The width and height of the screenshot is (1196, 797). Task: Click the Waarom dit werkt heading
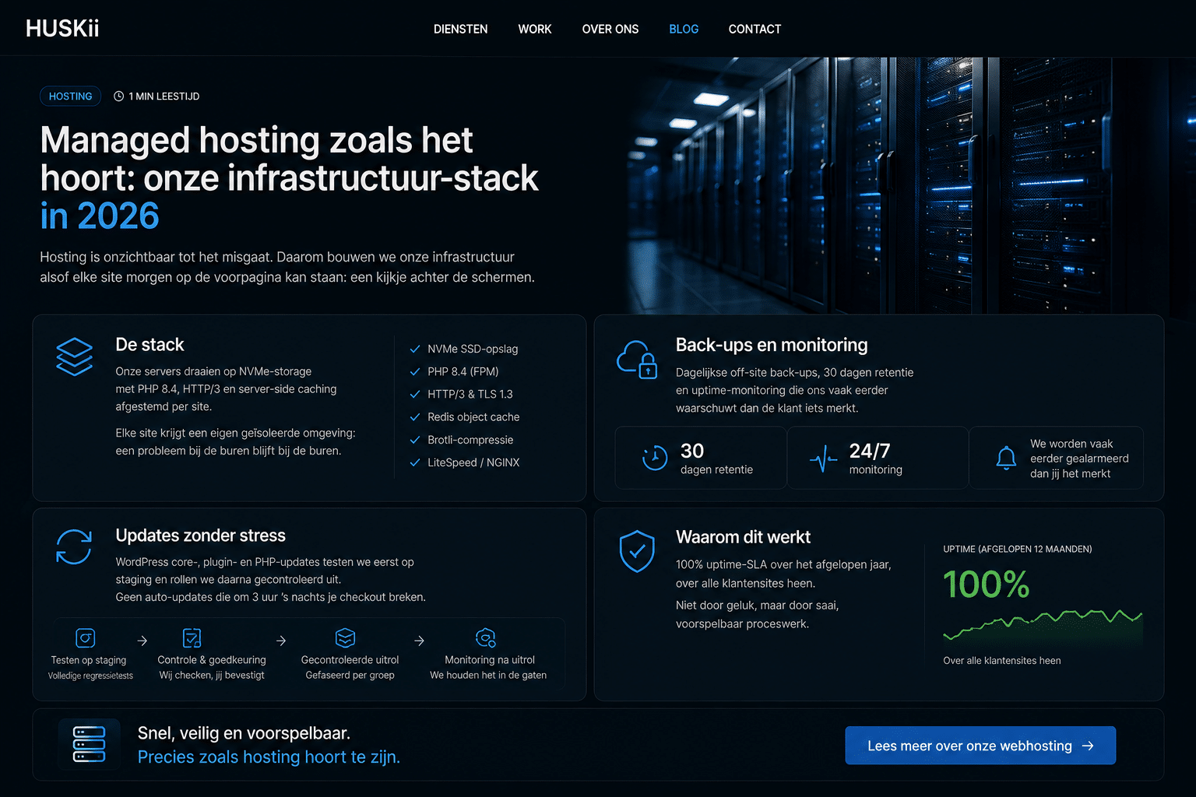[743, 537]
